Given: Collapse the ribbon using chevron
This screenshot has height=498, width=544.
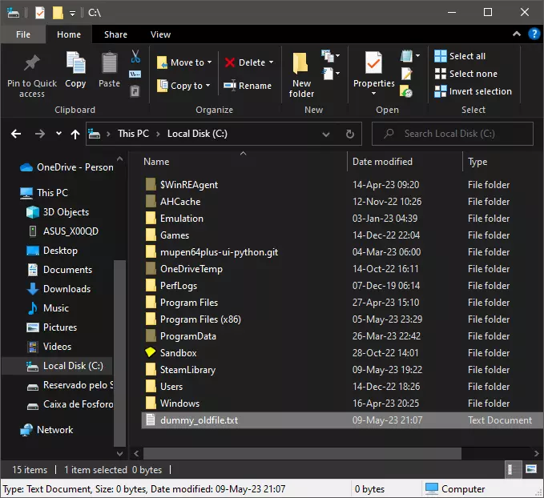Looking at the screenshot, I should (517, 34).
